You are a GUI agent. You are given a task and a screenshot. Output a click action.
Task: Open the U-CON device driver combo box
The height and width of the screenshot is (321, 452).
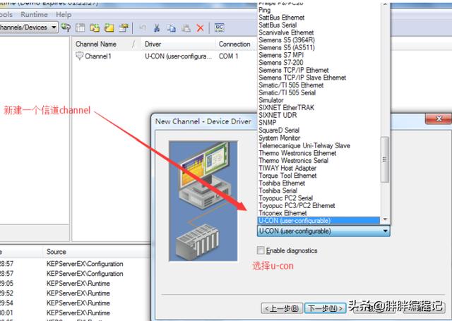(323, 231)
